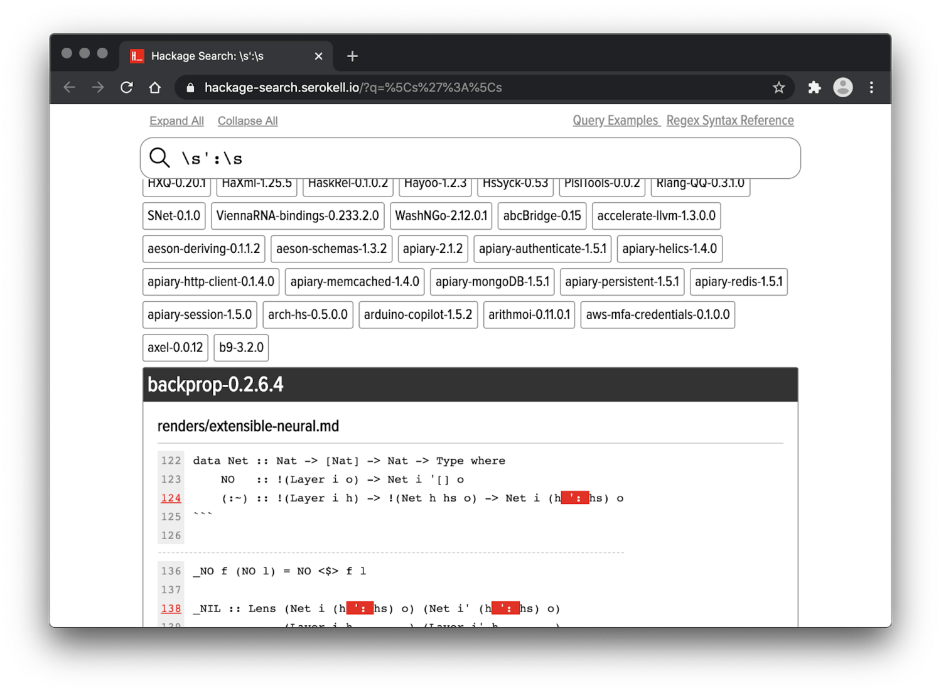Open the user profile avatar menu

(x=842, y=87)
